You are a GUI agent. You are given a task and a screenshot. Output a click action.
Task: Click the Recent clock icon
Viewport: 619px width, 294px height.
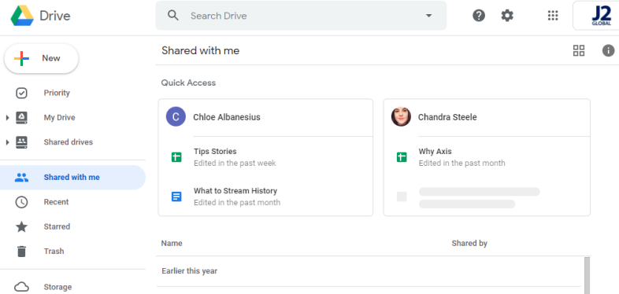pos(21,202)
